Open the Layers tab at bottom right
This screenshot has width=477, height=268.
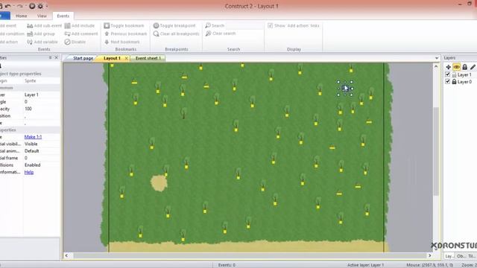[449, 256]
